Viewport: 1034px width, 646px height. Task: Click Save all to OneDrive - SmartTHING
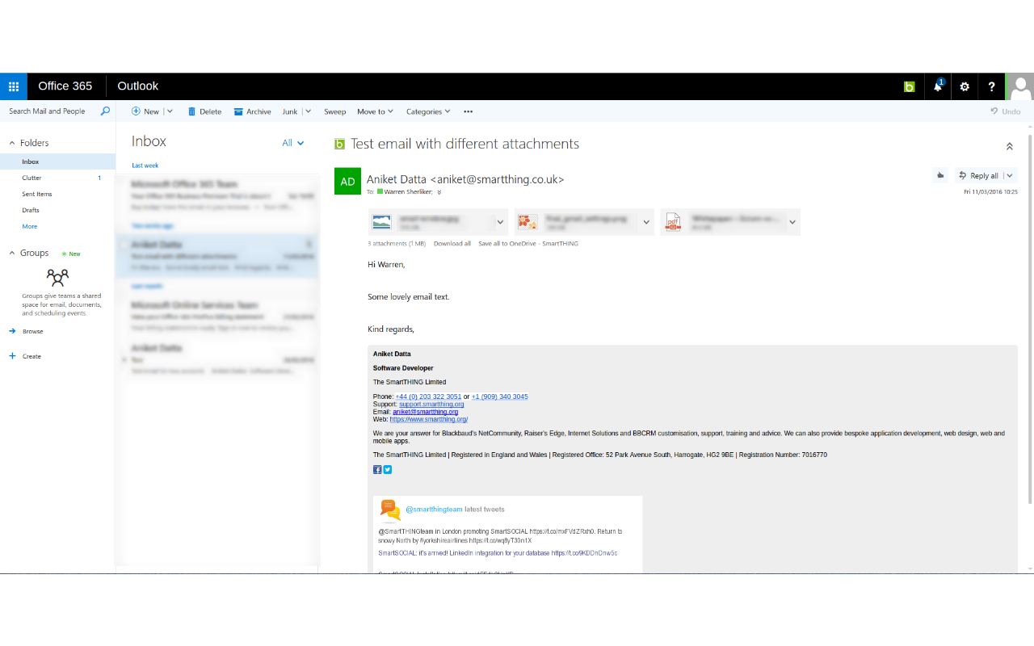pos(528,243)
